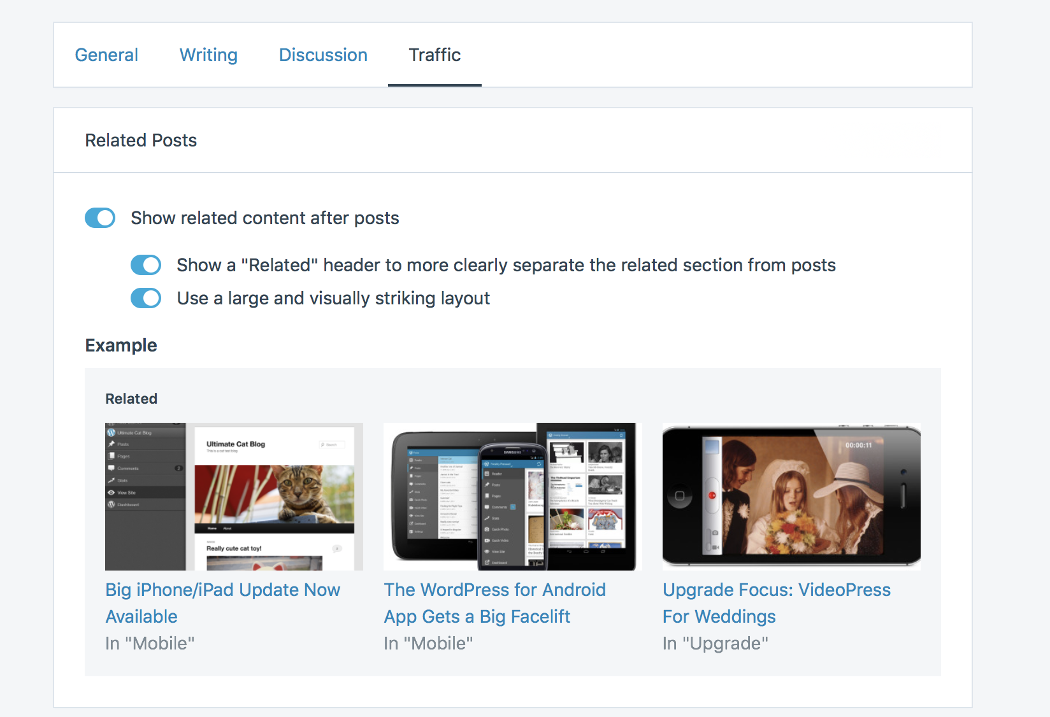
Task: Click the "Show related content after posts" label
Action: (x=264, y=218)
